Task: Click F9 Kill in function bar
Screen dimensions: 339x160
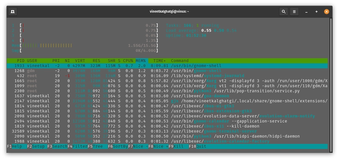Action: coord(178,146)
